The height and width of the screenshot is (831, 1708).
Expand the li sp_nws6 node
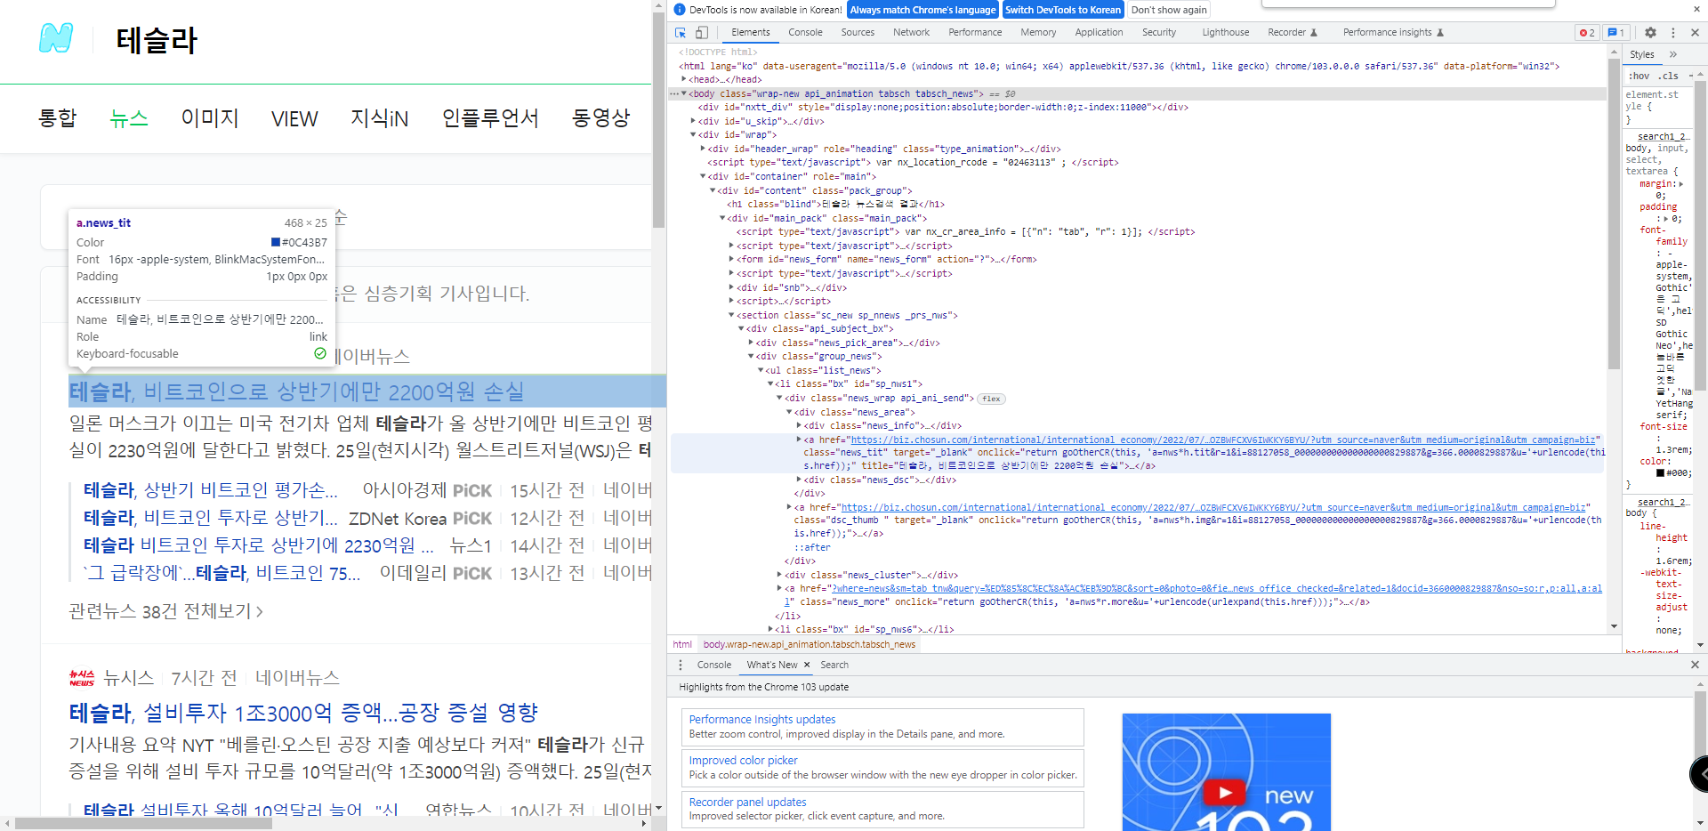[771, 629]
